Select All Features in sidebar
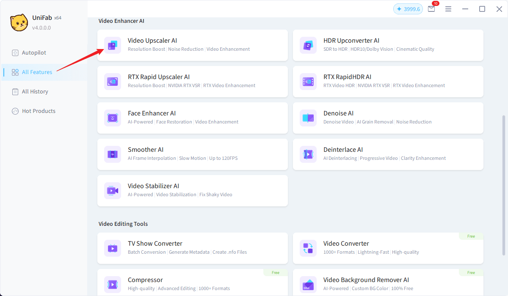 point(37,72)
